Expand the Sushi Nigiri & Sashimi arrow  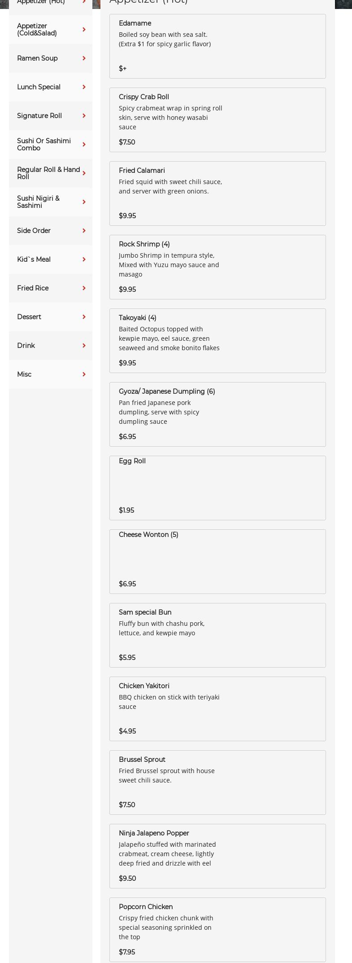[84, 202]
